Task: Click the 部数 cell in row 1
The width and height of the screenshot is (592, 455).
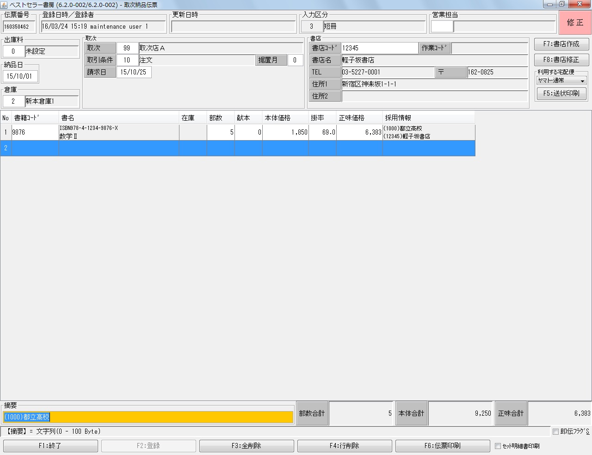Action: [x=221, y=132]
